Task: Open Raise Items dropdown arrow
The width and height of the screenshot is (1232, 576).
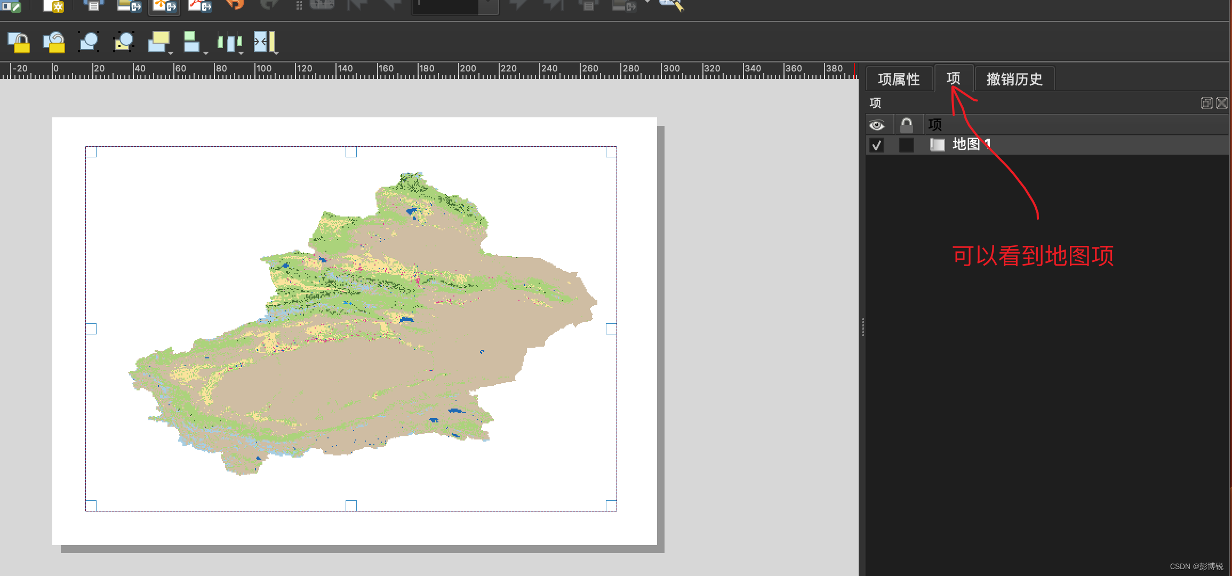Action: point(171,53)
